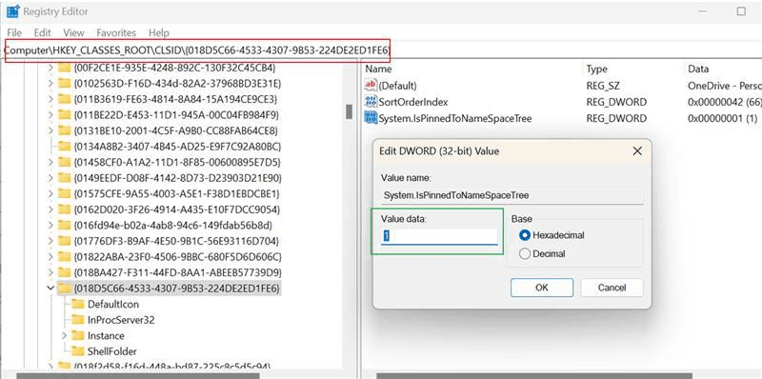The height and width of the screenshot is (379, 762).
Task: Click folder icon of {00F2CE1E-935E-4248-892C-130F32C45CB4}
Action: point(64,68)
